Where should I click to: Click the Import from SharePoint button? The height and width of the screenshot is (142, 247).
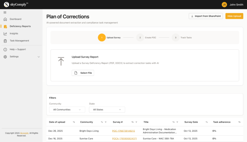pyautogui.click(x=206, y=16)
